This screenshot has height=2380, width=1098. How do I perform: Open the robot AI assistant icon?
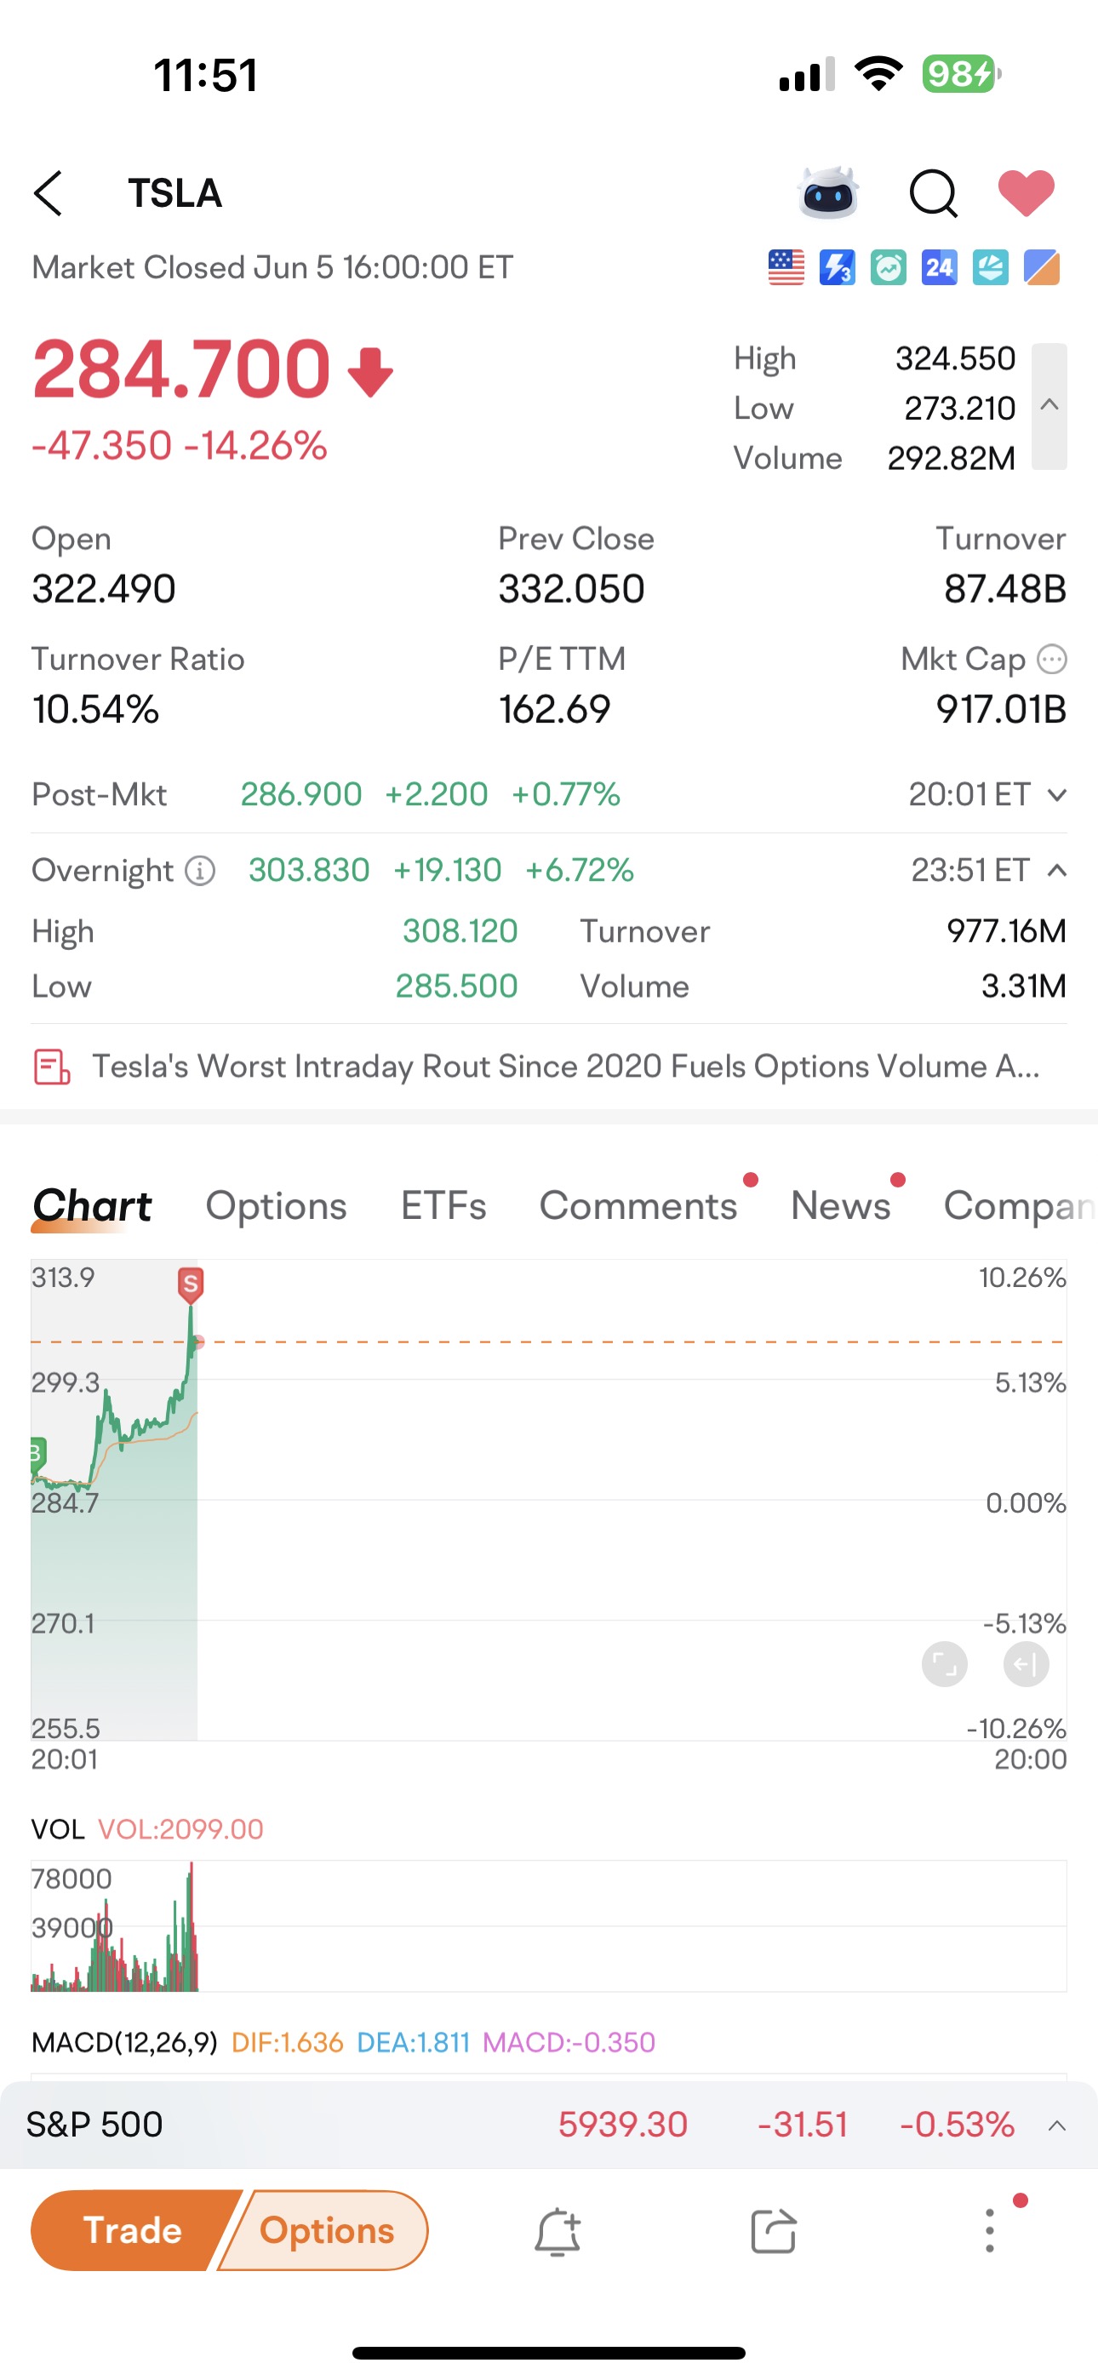pos(828,193)
